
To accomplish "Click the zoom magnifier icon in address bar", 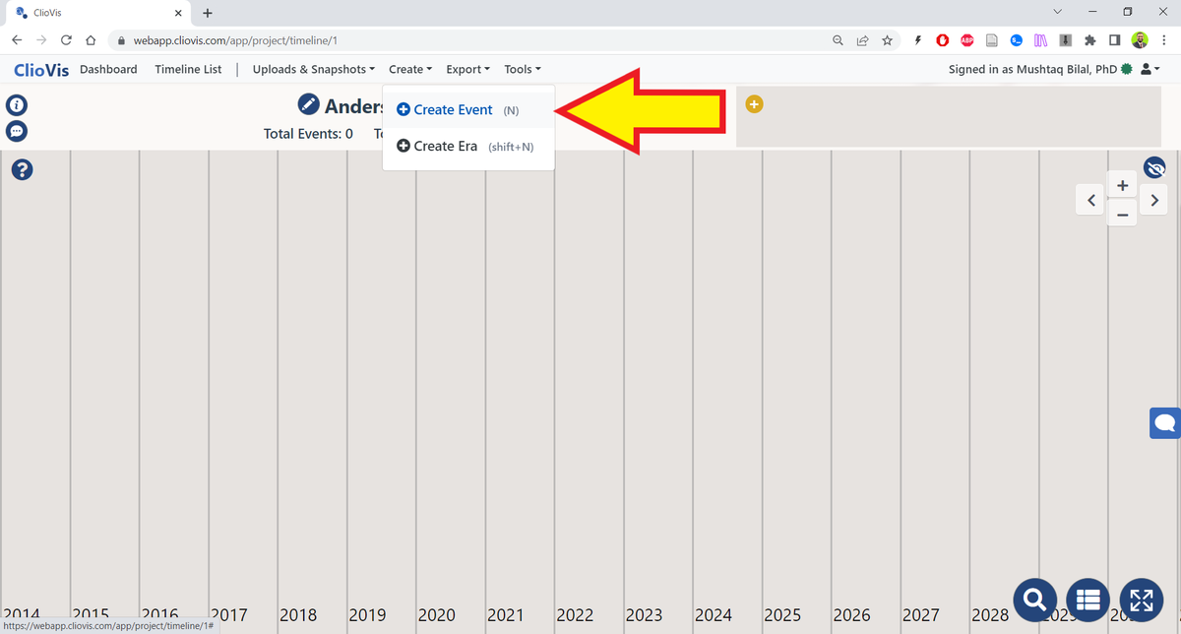I will click(838, 40).
